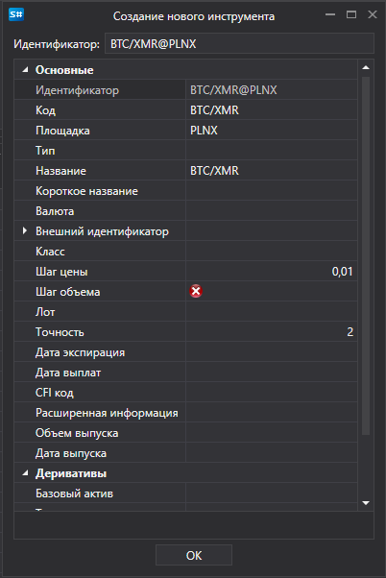This screenshot has width=386, height=578.
Task: Select the Базовый актив label
Action: click(x=74, y=494)
